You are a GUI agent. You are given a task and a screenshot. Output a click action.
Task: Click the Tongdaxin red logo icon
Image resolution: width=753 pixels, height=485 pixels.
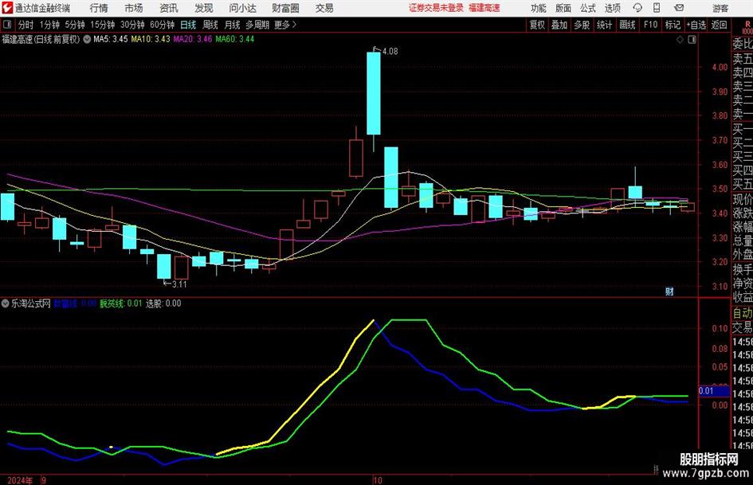7,8
